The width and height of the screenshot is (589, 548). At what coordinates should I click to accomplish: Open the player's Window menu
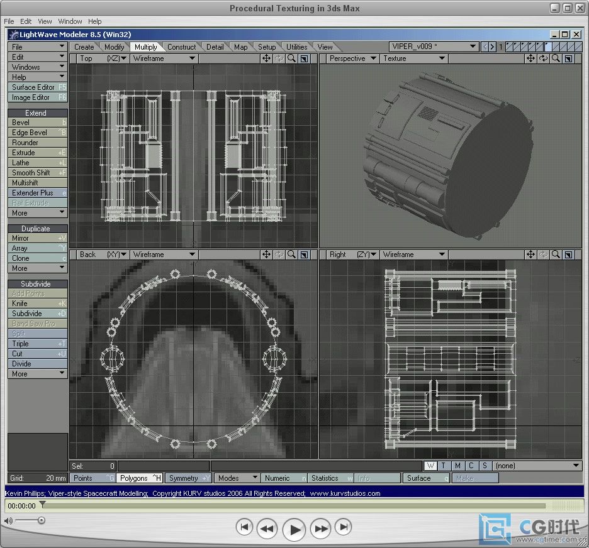[70, 21]
